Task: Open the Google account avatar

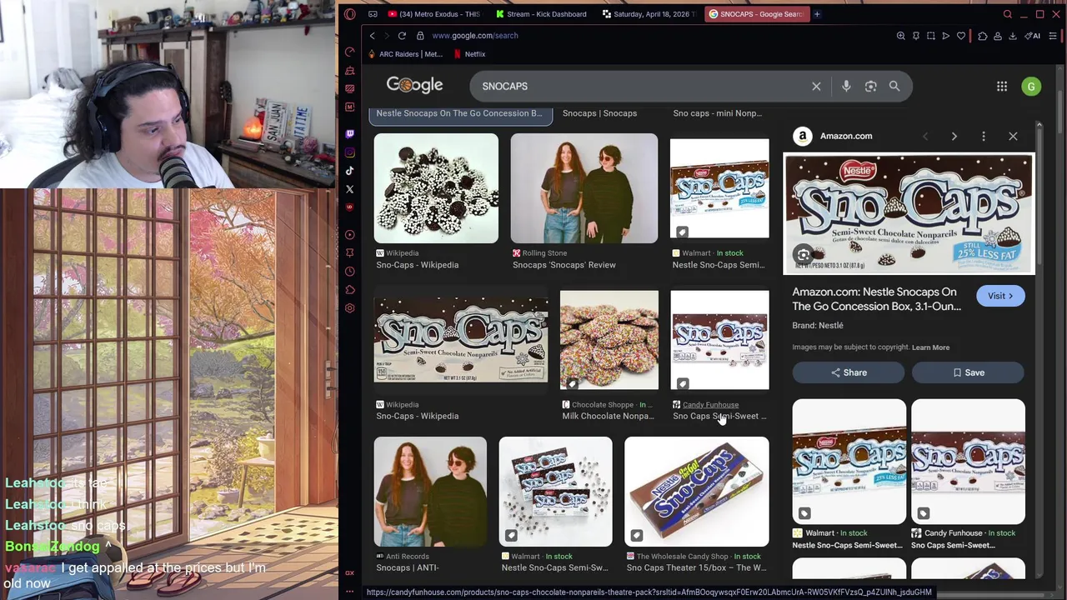Action: (1031, 86)
